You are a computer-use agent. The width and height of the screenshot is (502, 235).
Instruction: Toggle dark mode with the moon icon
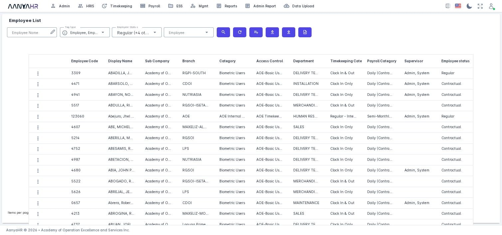pyautogui.click(x=469, y=6)
